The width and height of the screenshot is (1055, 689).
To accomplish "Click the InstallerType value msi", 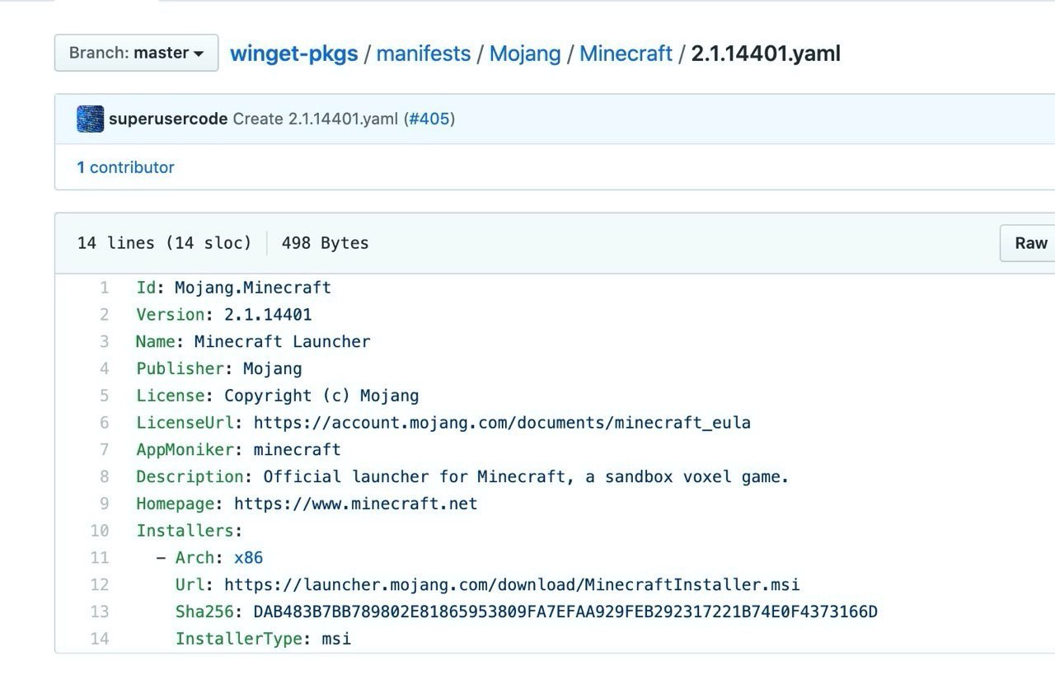I will click(336, 639).
